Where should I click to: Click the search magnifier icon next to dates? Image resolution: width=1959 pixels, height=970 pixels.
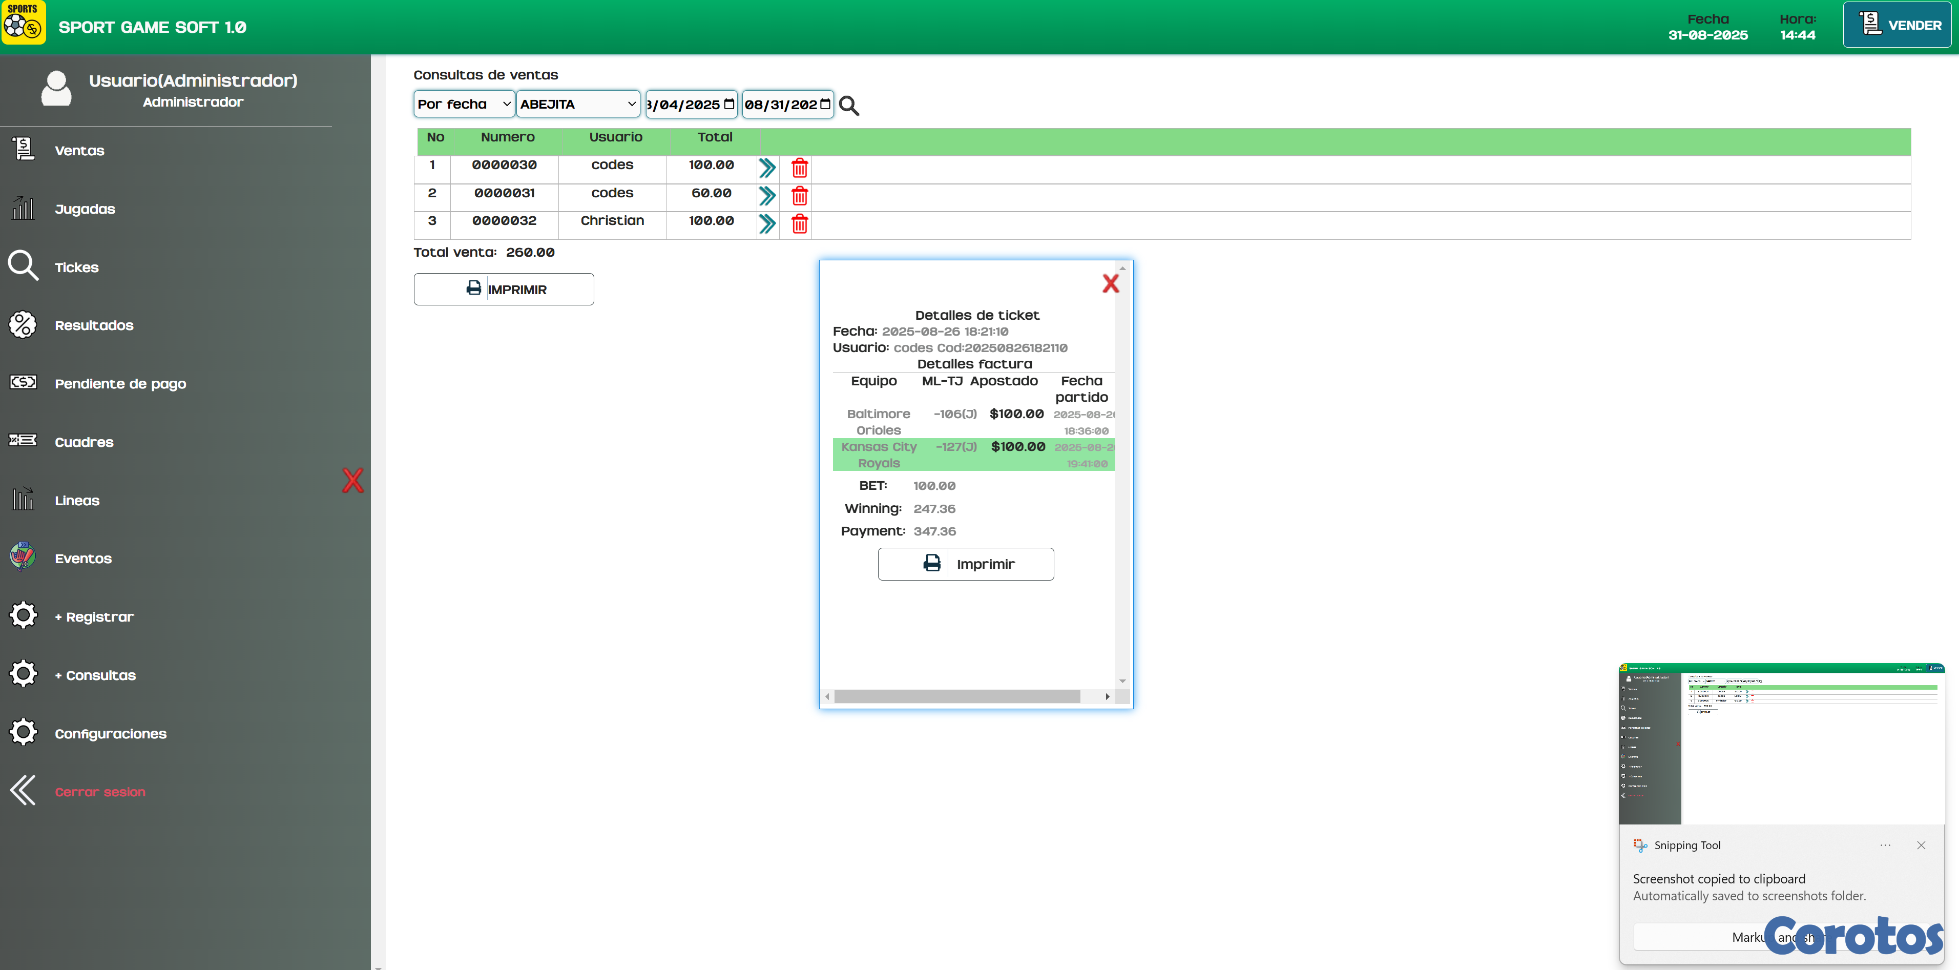(849, 106)
